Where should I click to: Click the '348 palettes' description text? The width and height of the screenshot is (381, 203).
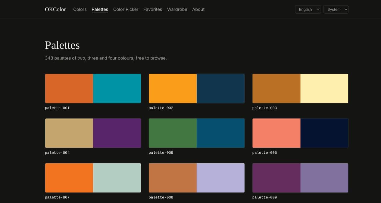coord(106,58)
